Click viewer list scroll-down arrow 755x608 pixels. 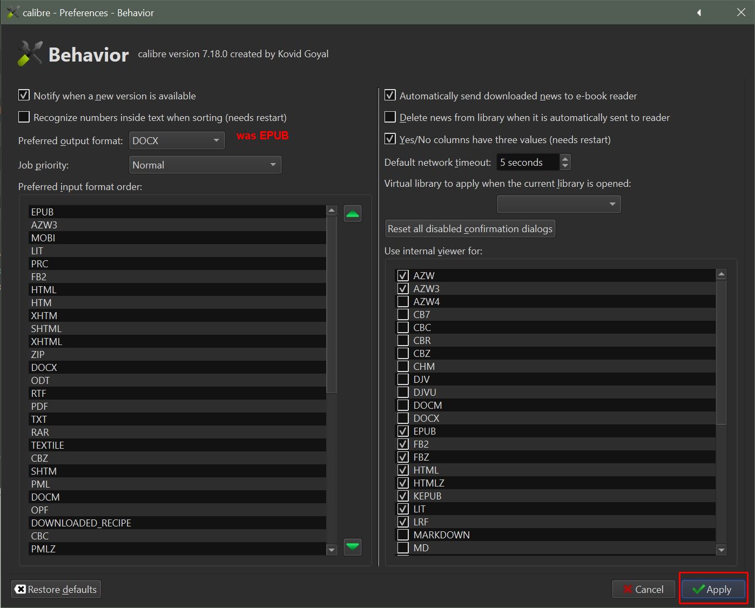(x=721, y=550)
